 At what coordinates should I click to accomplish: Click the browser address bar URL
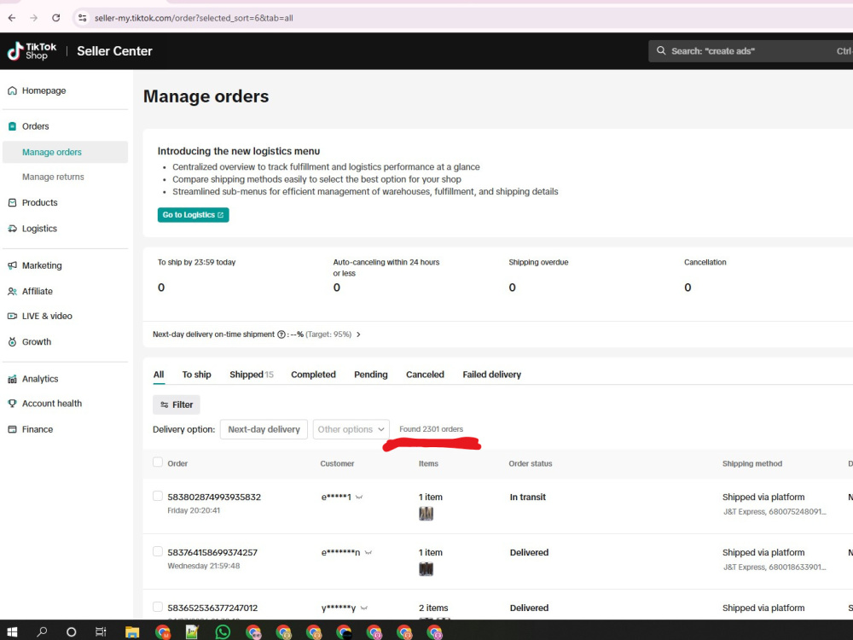pos(194,18)
